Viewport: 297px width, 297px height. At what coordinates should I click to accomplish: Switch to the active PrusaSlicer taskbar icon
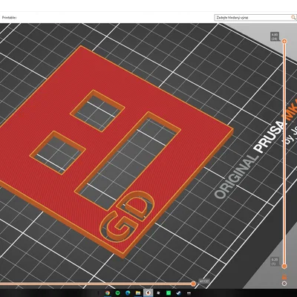tap(148, 293)
